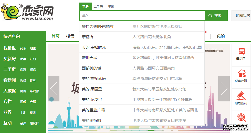Open 看新闻 in sidebar
The width and height of the screenshot is (251, 133).
pos(10,80)
